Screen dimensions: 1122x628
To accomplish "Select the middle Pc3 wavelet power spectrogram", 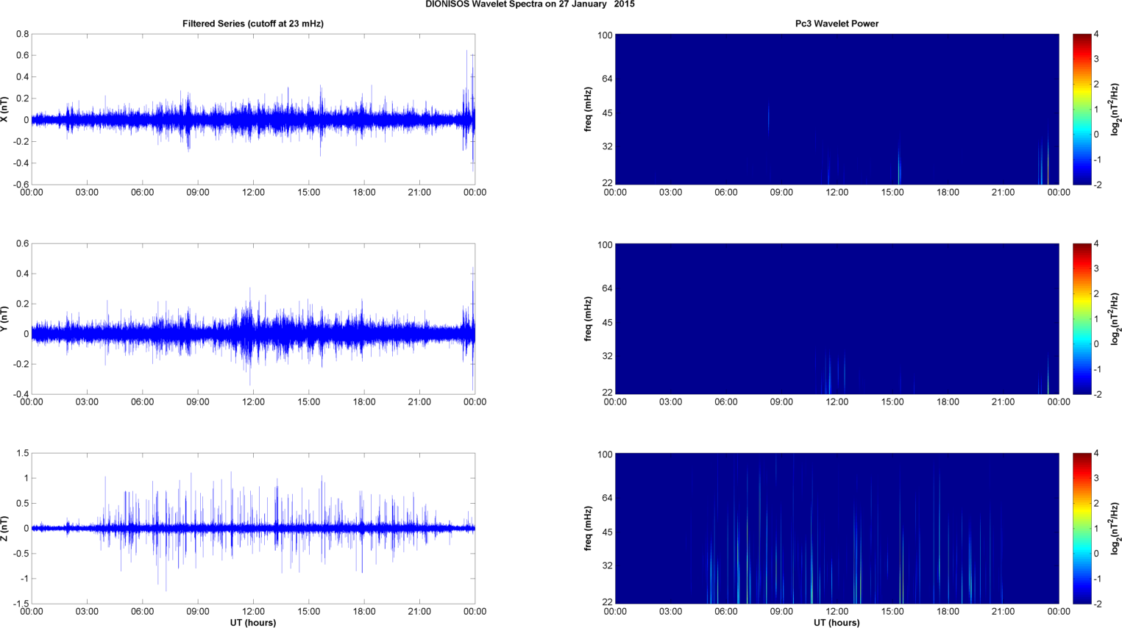I will coord(837,319).
